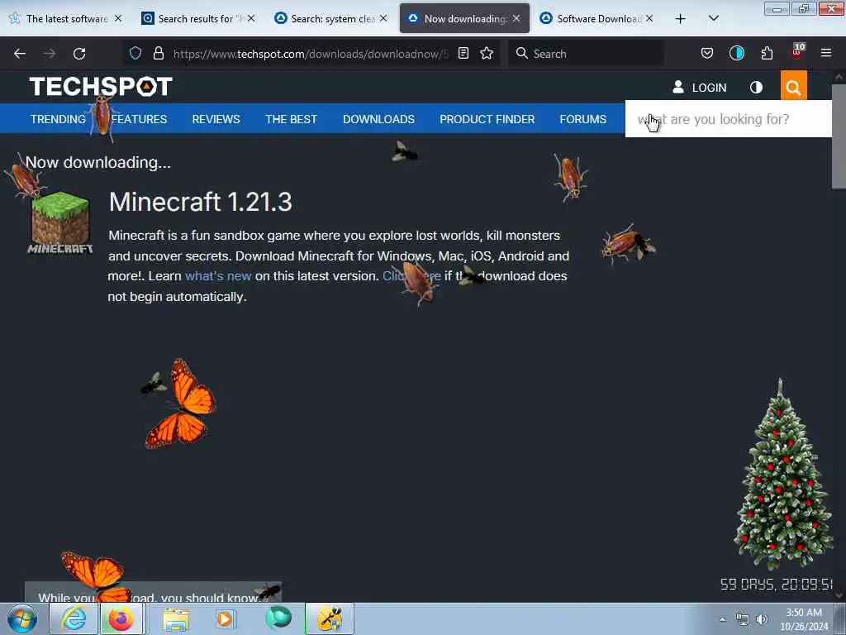Click the 'what are you looking for?' field
846x635 pixels.
729,119
